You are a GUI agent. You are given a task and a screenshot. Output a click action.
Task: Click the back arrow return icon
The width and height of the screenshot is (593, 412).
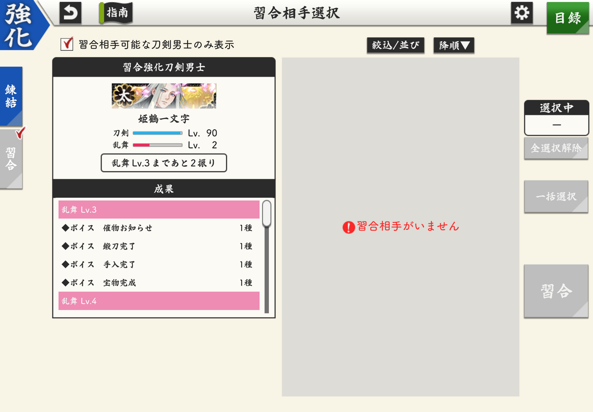70,13
